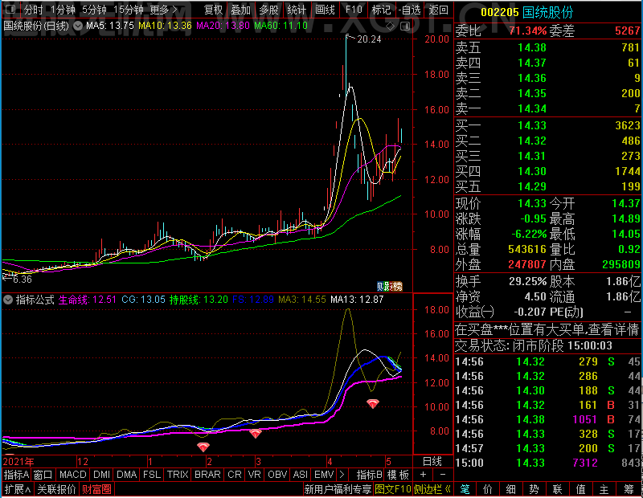The image size is (643, 498).
Task: Switch to the 1分钟 chart period
Action: [63, 10]
